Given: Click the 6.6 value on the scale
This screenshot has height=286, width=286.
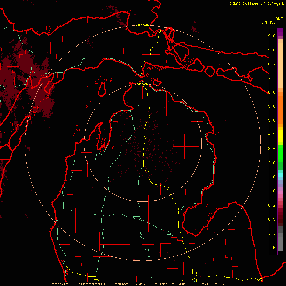Looking at the screenshot, I should coord(272,92).
